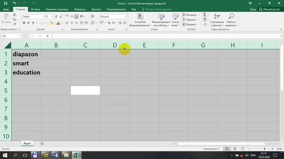Click the Fill down arrow icon

coord(205,19)
